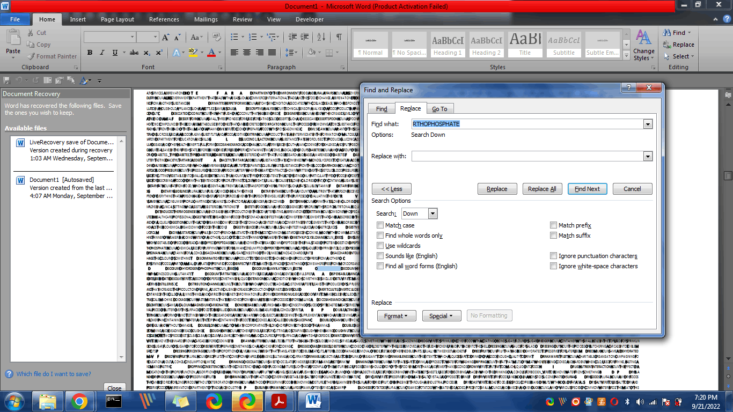This screenshot has height=412, width=733.
Task: Switch to the Page Layout tab
Action: (x=118, y=19)
